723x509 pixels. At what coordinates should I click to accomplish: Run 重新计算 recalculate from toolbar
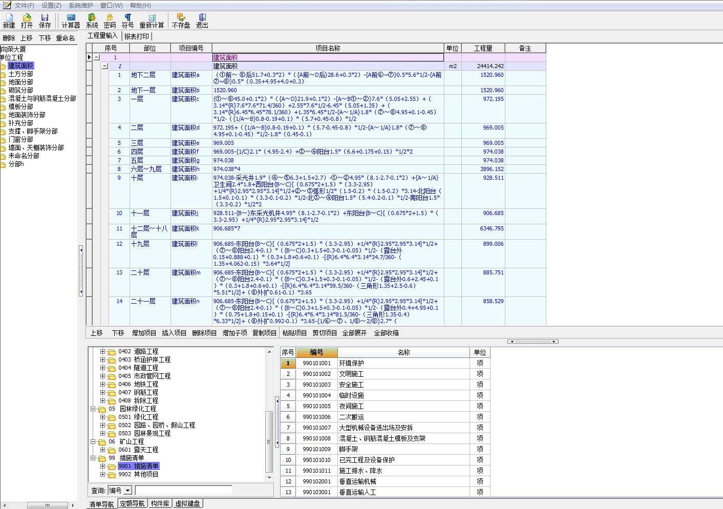pyautogui.click(x=152, y=20)
